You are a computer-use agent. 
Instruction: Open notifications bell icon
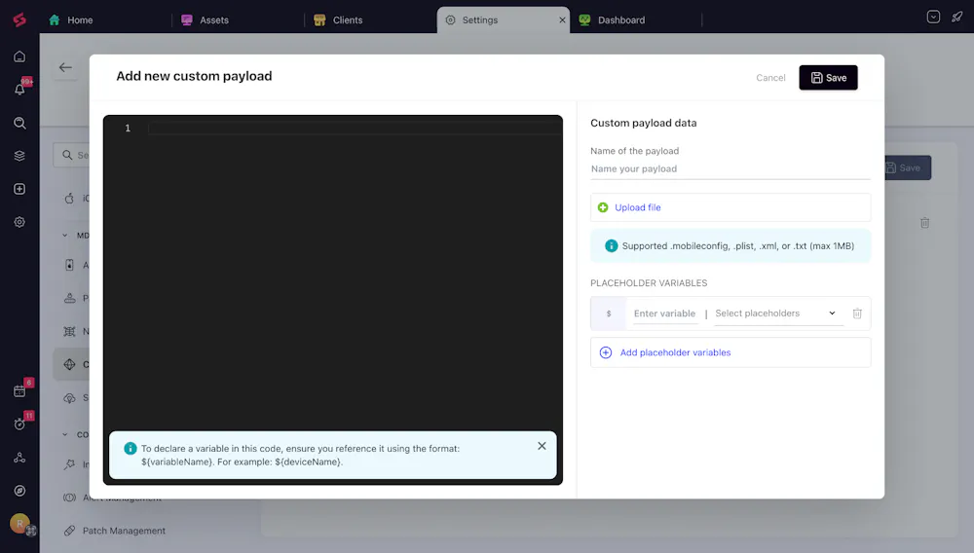coord(19,90)
